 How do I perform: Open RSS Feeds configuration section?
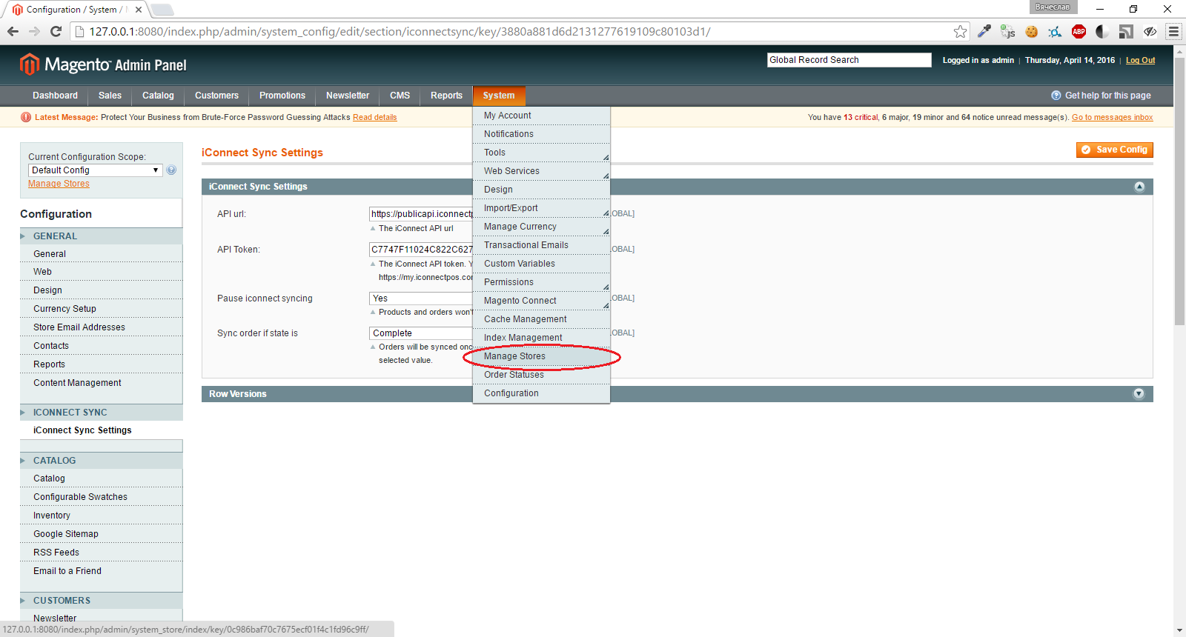click(101, 553)
